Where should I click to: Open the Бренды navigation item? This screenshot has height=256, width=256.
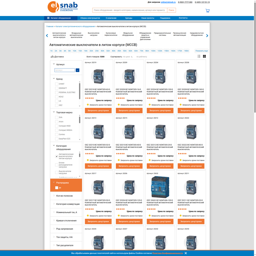(x=129, y=18)
